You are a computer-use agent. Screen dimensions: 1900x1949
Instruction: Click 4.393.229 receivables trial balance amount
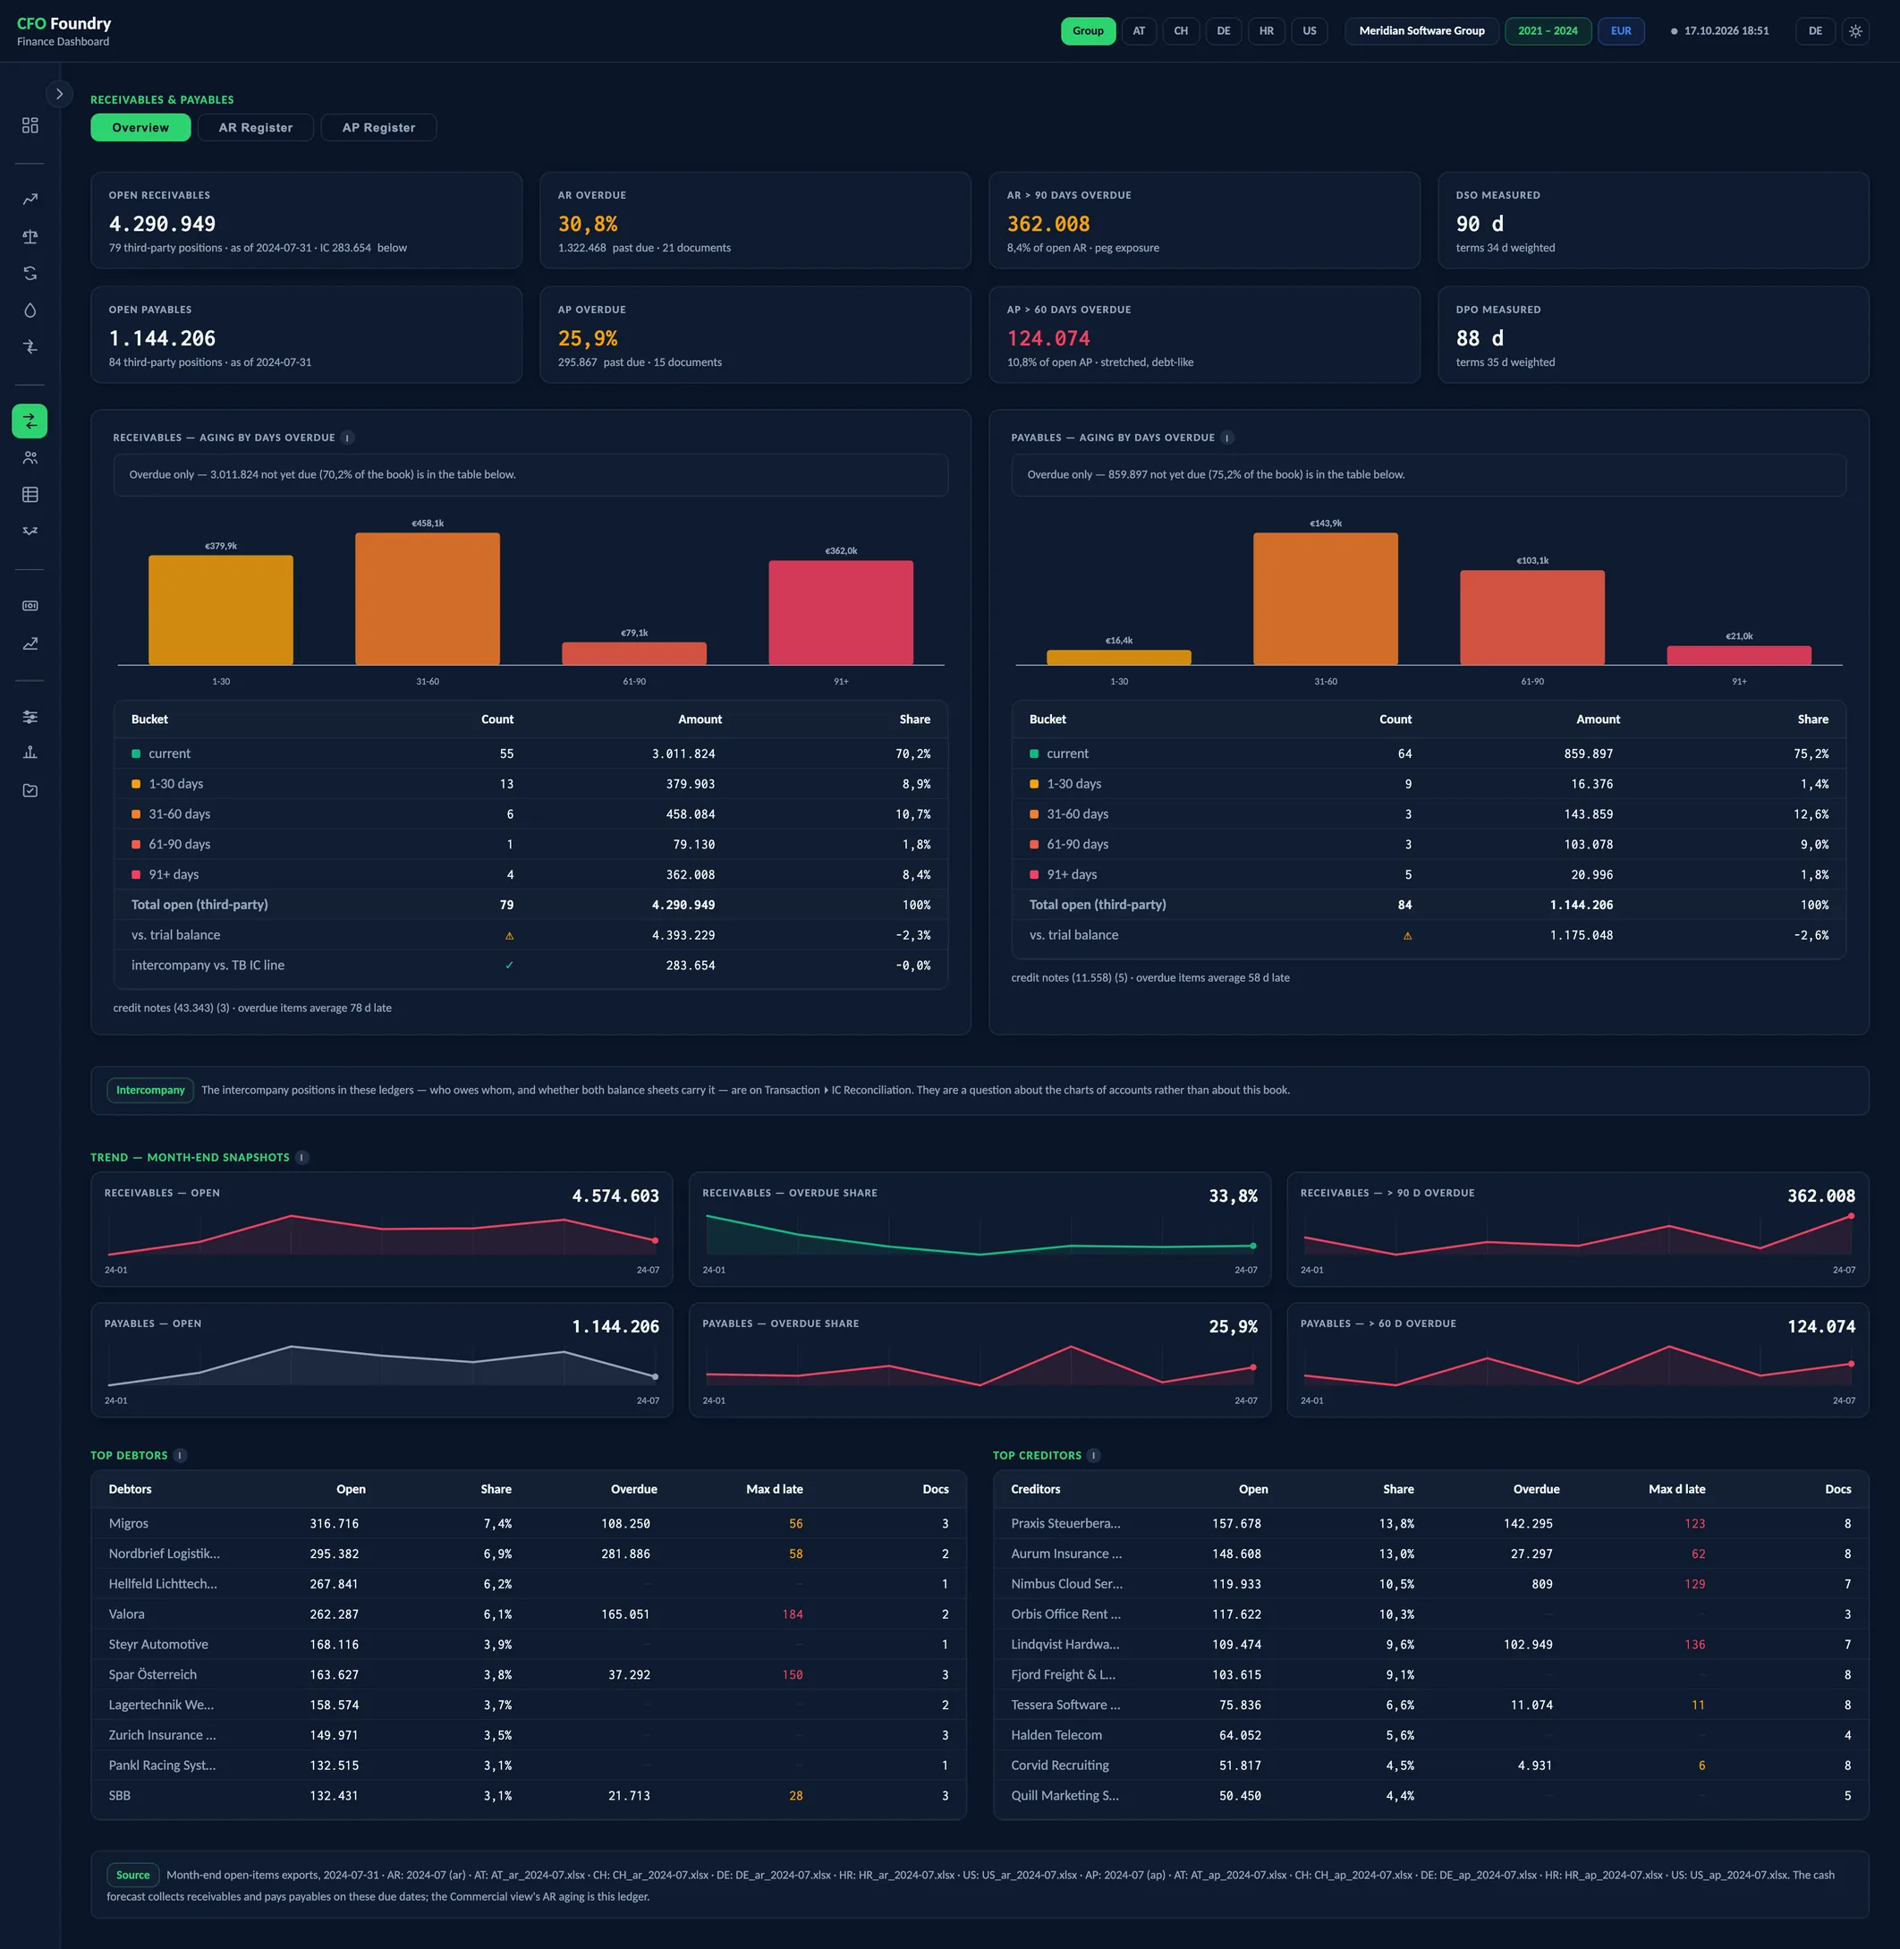coord(683,935)
